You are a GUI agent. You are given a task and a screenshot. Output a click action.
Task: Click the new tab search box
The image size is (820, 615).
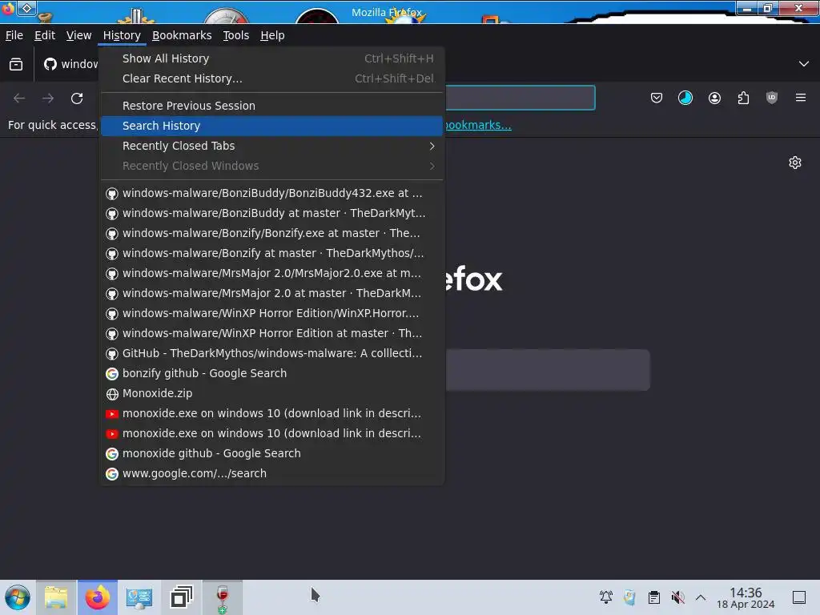[x=547, y=370]
